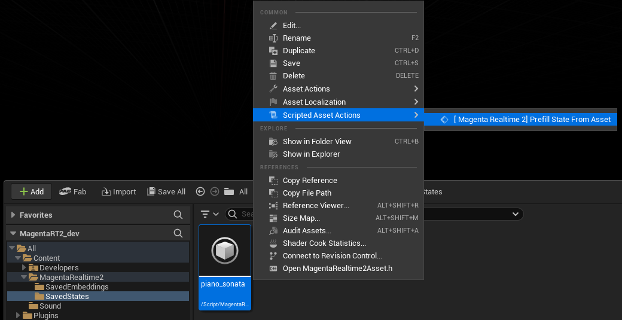The image size is (622, 320).
Task: Click the scroll icon for Scripted Asset Actions
Action: click(x=273, y=115)
